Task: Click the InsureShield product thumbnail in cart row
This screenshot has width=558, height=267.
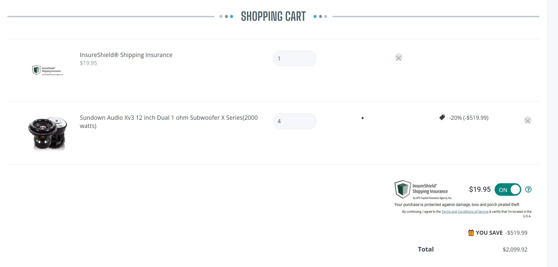Action: click(x=48, y=70)
